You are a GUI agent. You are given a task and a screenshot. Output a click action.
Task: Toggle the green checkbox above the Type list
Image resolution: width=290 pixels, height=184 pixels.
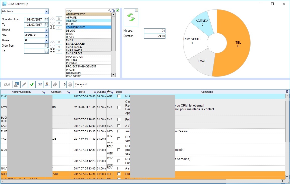coord(118,11)
